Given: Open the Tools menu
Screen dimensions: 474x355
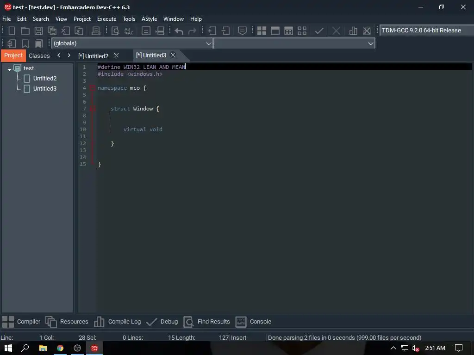Looking at the screenshot, I should pyautogui.click(x=129, y=18).
